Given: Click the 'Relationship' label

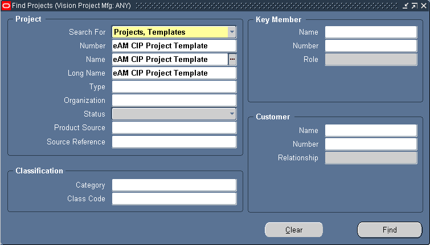Looking at the screenshot, I should [298, 157].
